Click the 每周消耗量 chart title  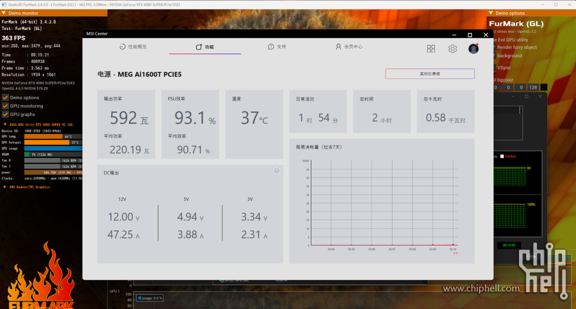(x=319, y=147)
